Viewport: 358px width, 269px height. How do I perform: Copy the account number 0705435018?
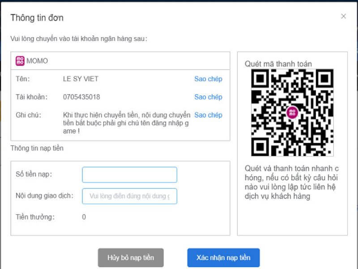(x=208, y=97)
